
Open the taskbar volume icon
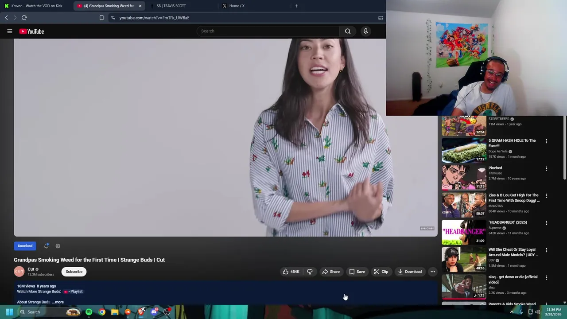(x=538, y=312)
